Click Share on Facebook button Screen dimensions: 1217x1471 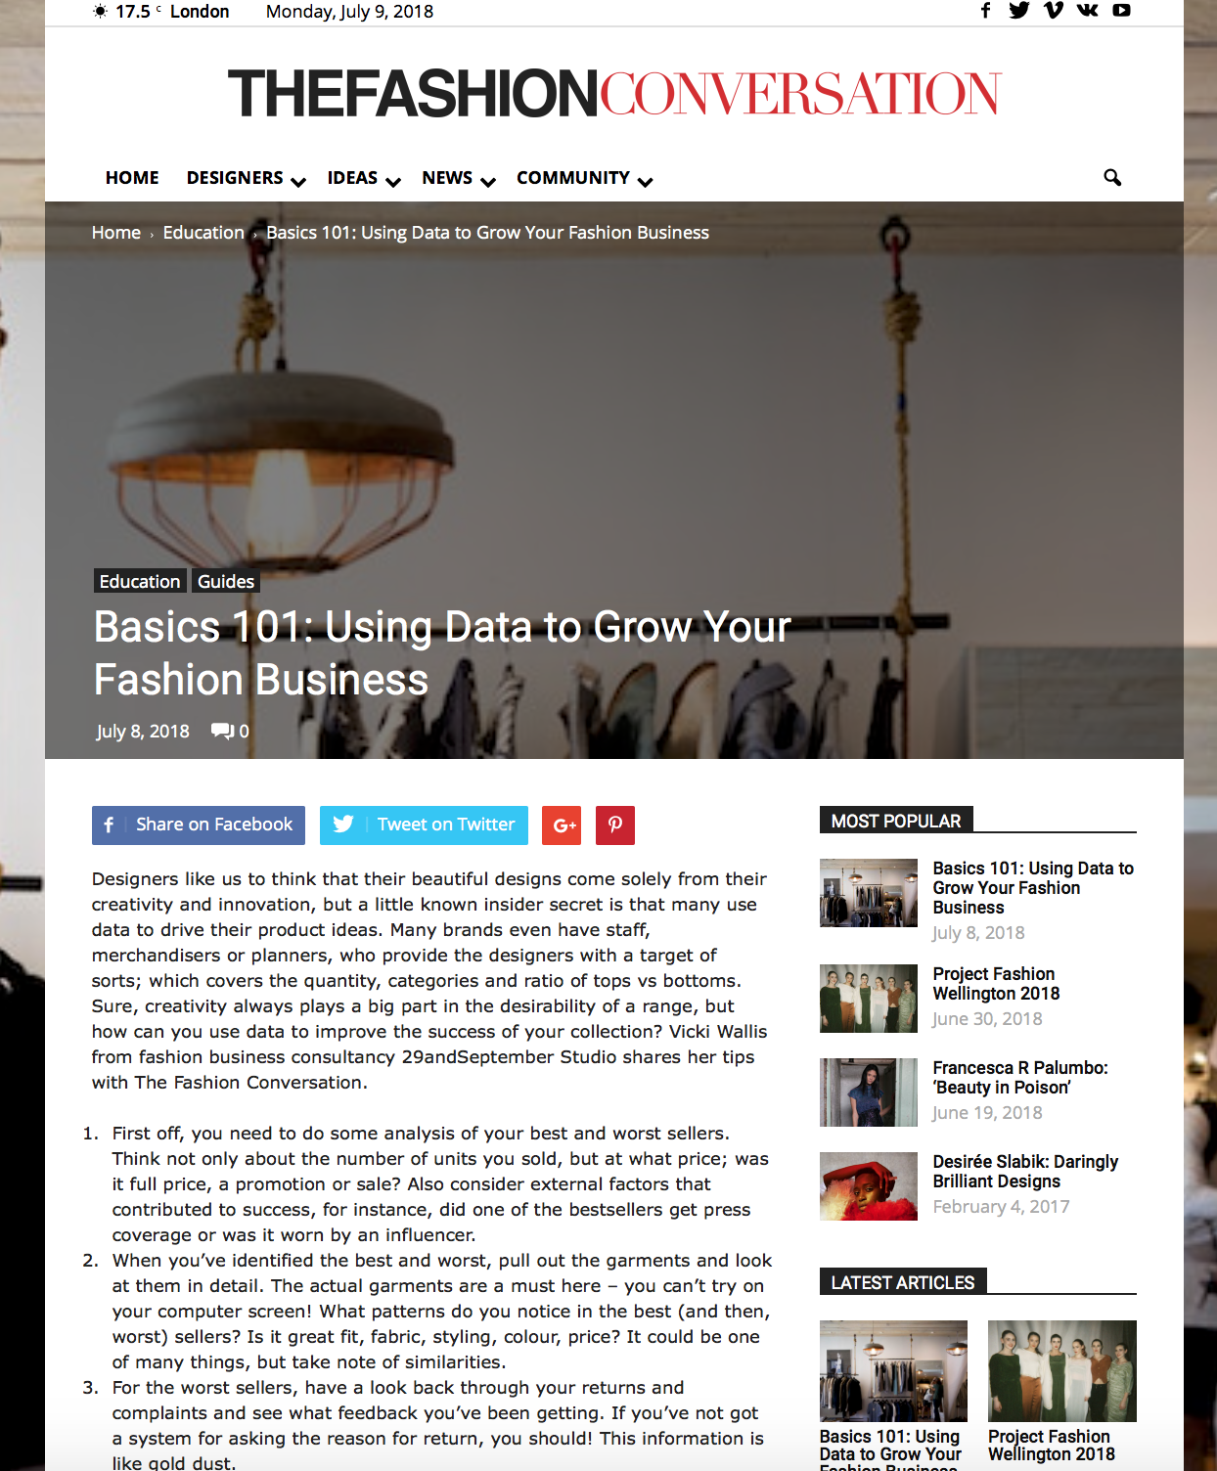coord(199,825)
